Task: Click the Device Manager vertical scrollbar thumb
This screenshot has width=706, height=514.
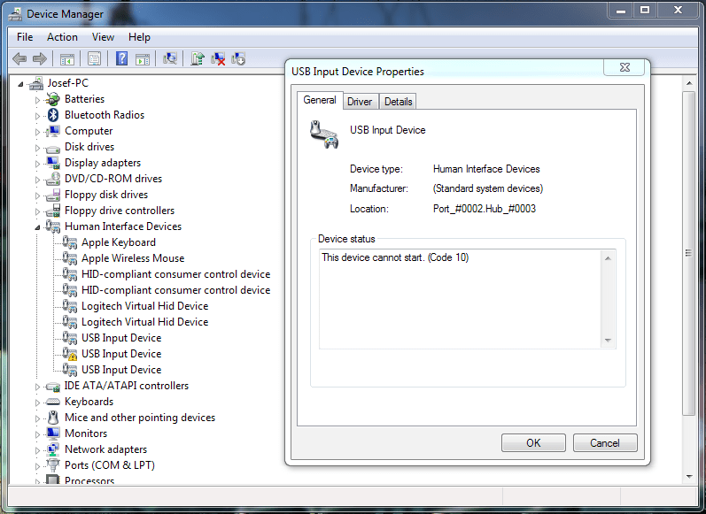Action: click(x=689, y=253)
